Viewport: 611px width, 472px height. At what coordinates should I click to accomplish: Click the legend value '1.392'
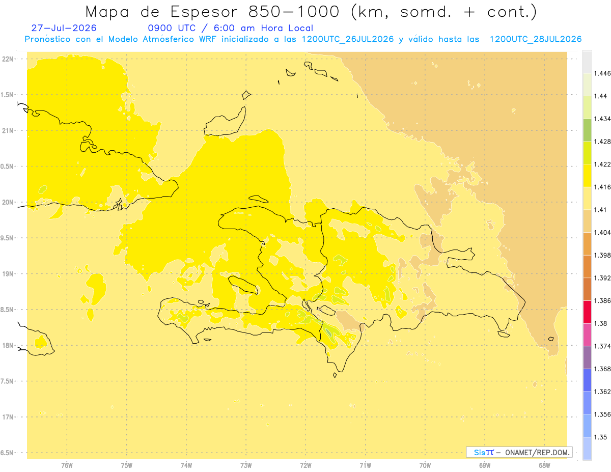coord(602,278)
